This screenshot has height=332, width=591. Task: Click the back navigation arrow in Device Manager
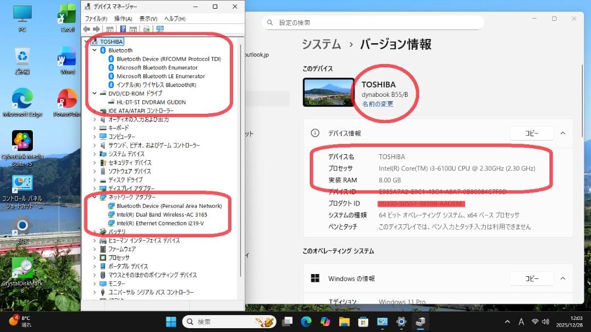[86, 30]
